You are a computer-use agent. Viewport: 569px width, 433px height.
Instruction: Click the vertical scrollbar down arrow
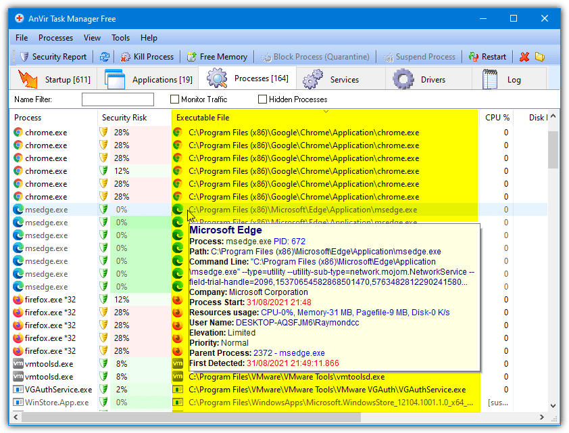click(x=553, y=406)
